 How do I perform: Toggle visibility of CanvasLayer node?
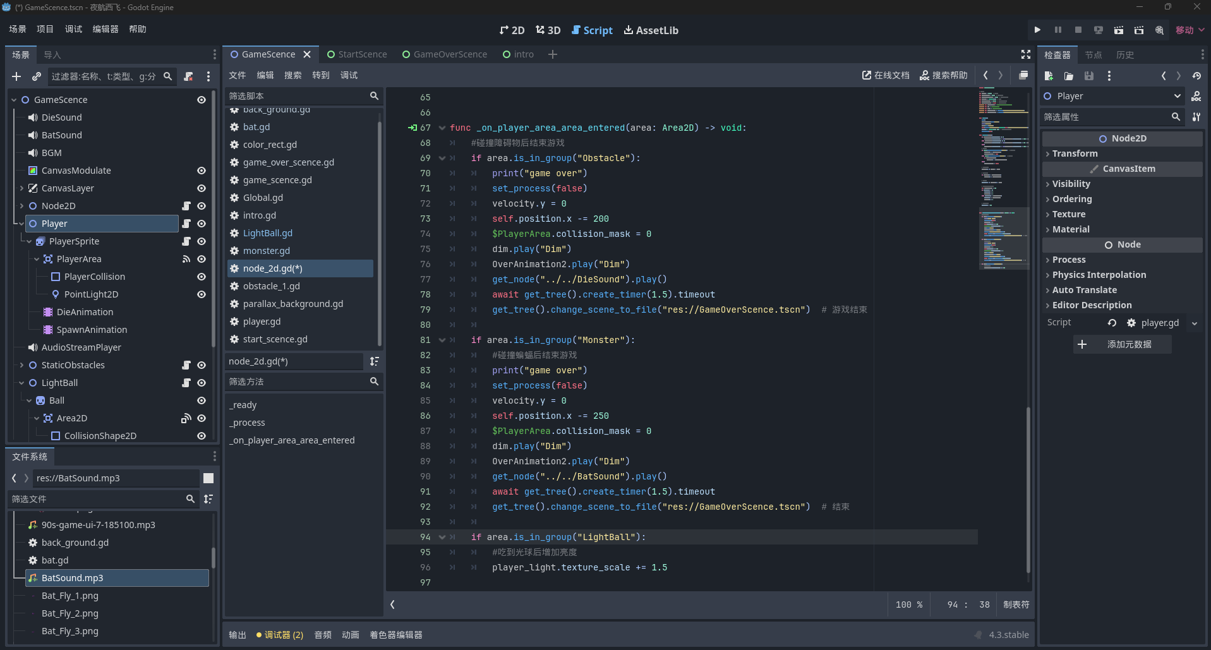(x=202, y=188)
